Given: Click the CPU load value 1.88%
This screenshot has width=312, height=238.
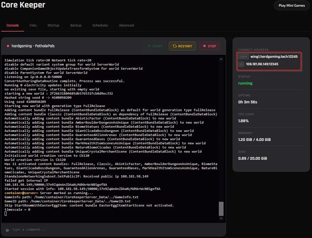Looking at the screenshot, I should pyautogui.click(x=243, y=121).
